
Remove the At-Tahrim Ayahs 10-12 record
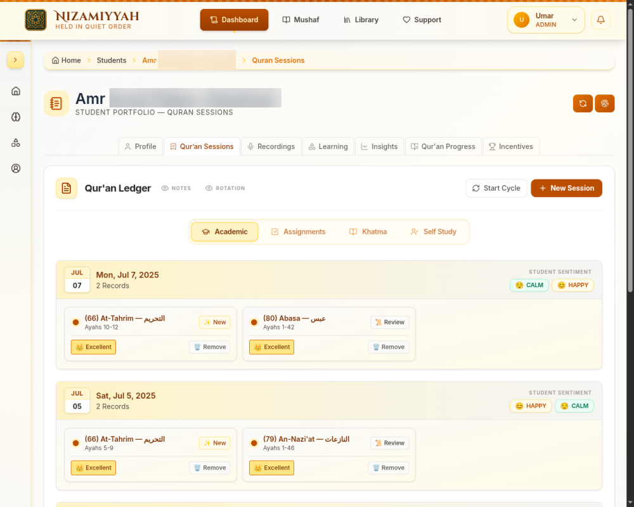click(x=210, y=347)
